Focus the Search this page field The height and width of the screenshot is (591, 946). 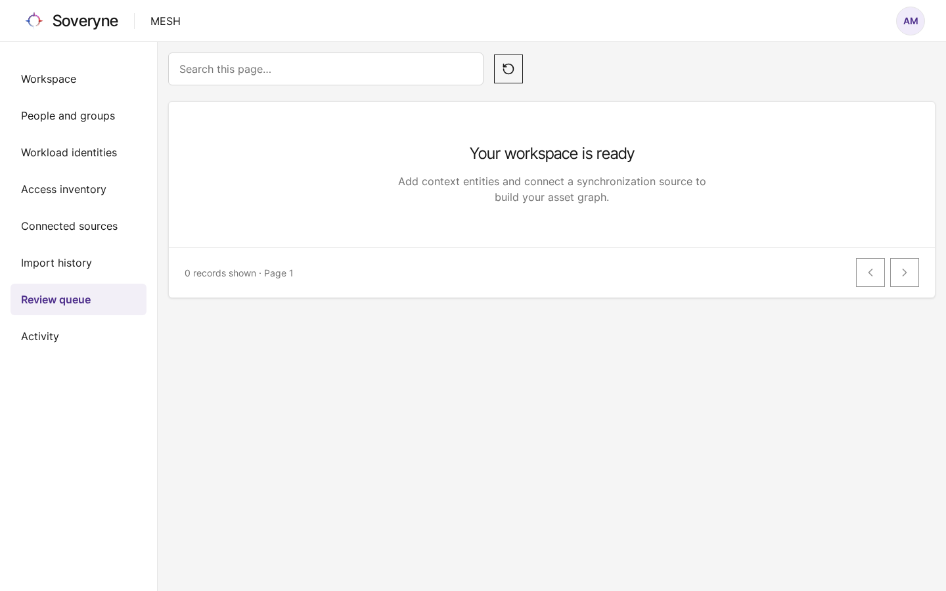[326, 69]
